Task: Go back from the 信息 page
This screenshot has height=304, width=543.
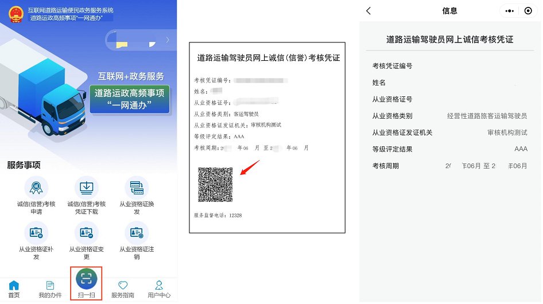Action: (x=369, y=11)
